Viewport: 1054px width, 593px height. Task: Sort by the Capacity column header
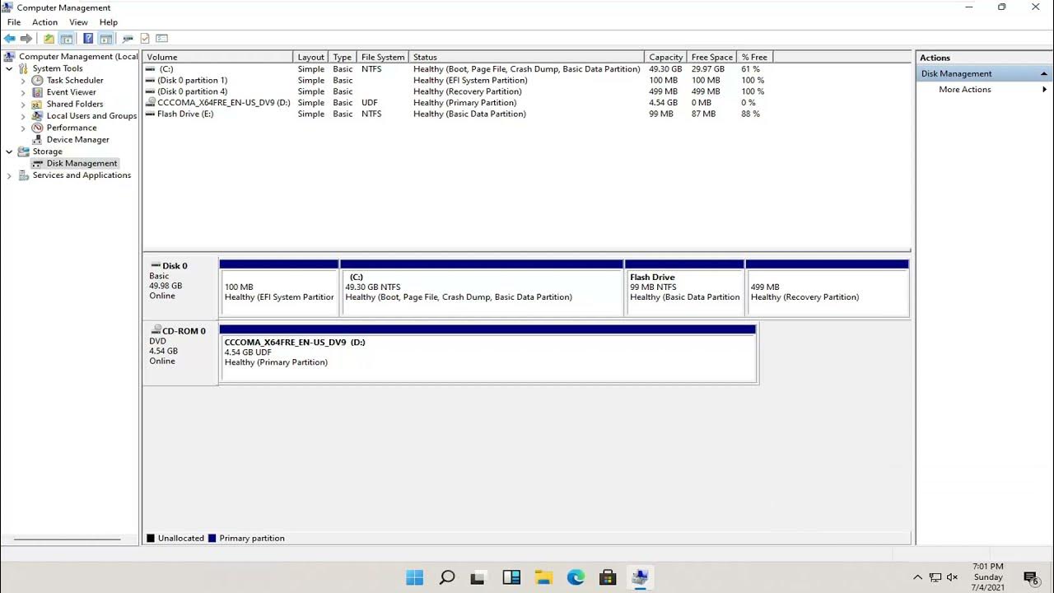point(665,57)
